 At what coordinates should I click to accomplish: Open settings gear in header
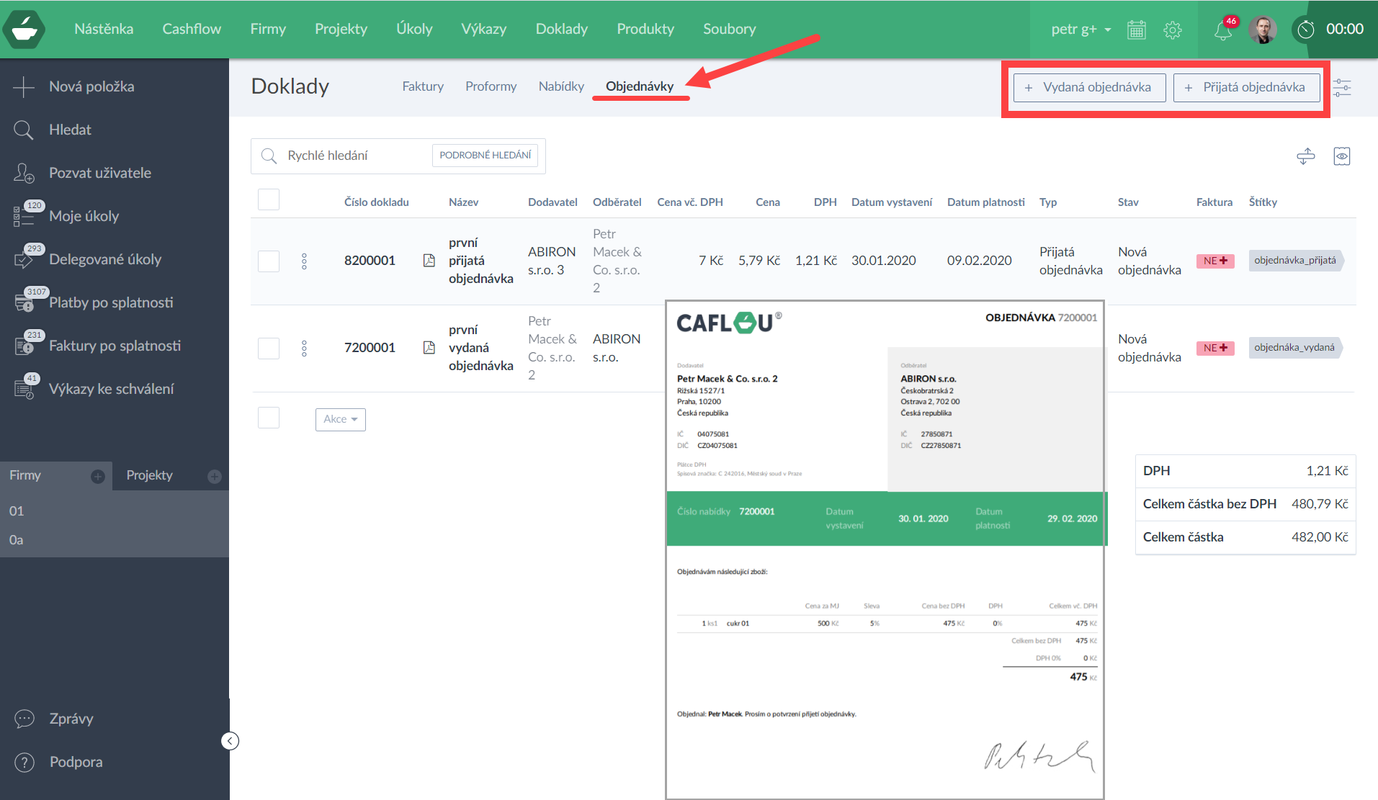[1172, 30]
